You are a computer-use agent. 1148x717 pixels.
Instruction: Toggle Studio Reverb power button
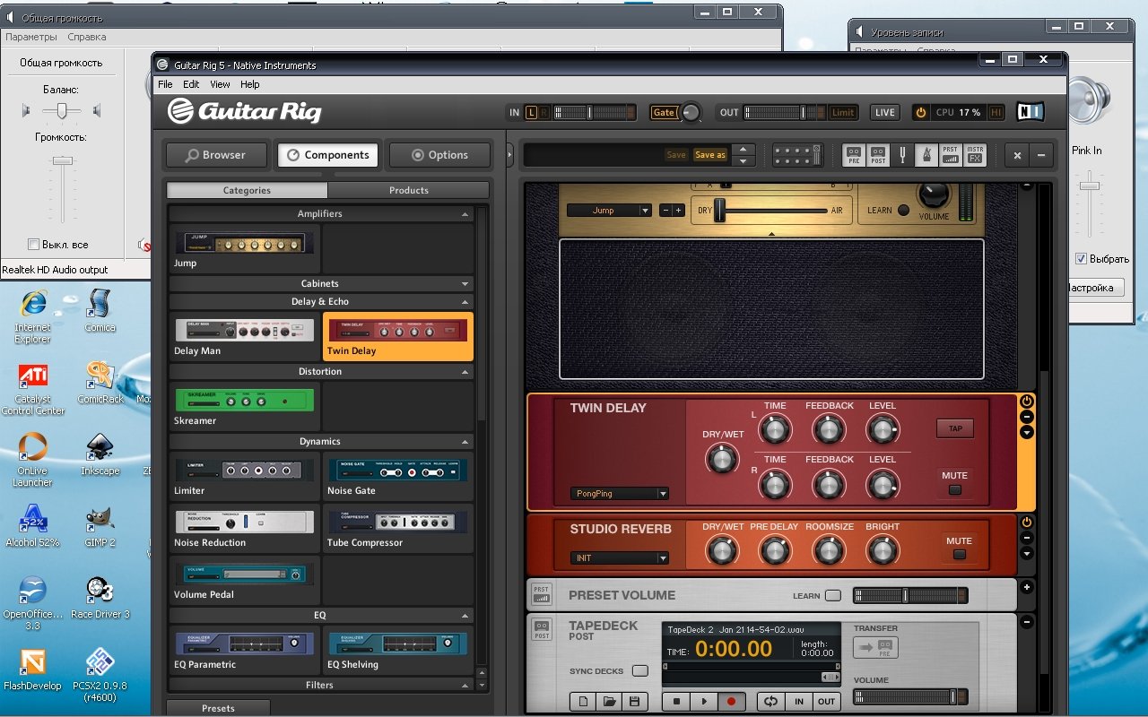click(1027, 523)
